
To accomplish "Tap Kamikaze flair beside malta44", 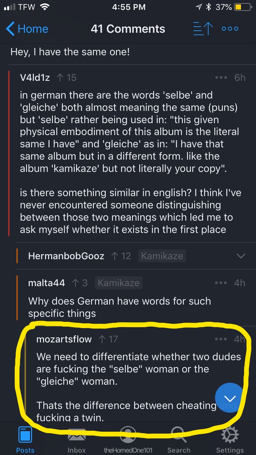I will 118,283.
